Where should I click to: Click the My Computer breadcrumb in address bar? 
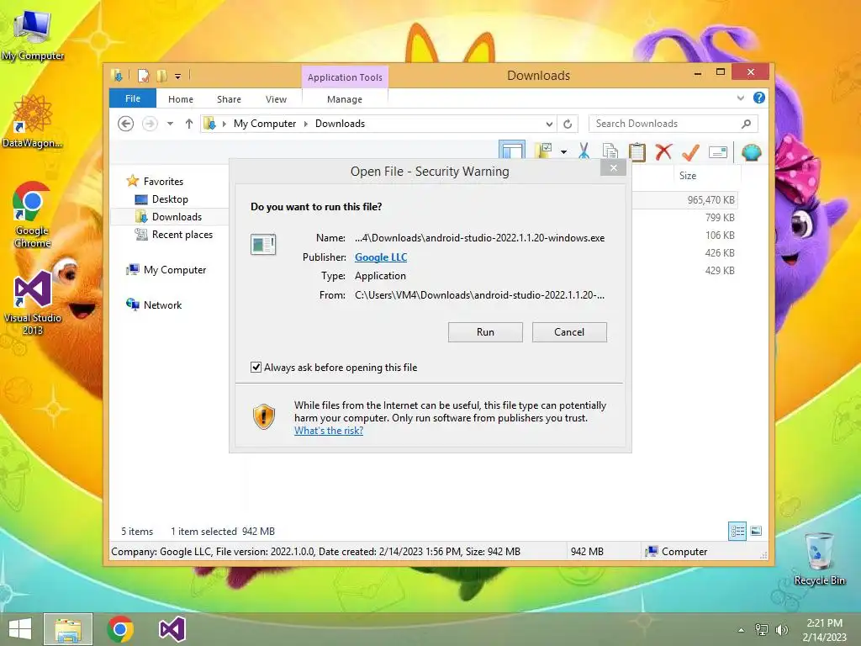tap(265, 124)
